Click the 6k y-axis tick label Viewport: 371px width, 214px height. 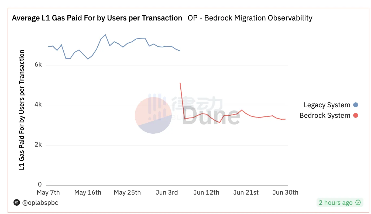click(x=38, y=65)
